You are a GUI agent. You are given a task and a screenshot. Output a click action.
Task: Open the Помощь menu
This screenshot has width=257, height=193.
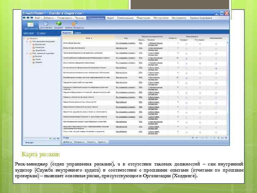(80, 18)
